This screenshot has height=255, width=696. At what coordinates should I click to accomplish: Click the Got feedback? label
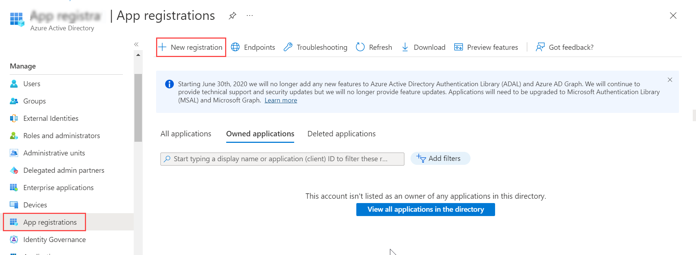[571, 47]
